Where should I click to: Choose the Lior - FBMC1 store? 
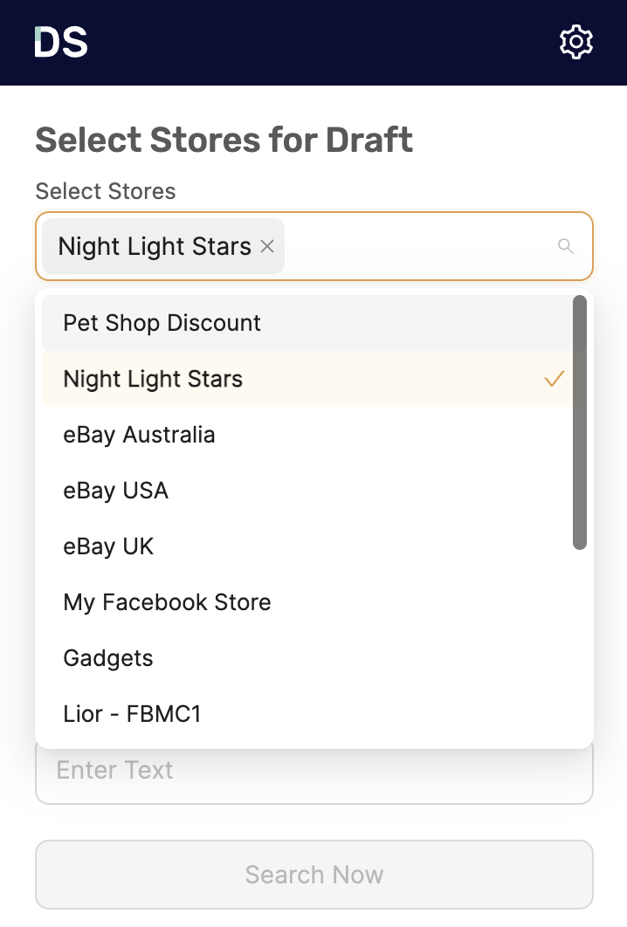pyautogui.click(x=131, y=714)
